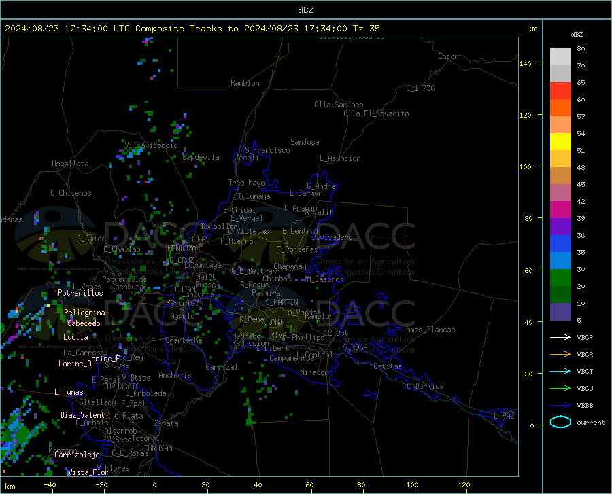Click the L_Tunas map label
Image resolution: width=612 pixels, height=494 pixels.
click(x=69, y=392)
